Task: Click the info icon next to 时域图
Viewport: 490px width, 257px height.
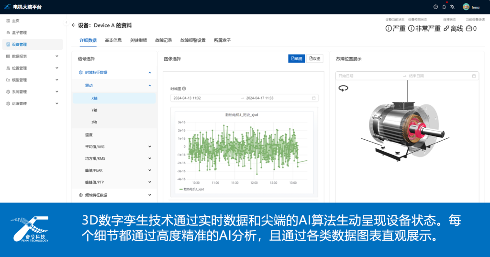Action: click(184, 89)
